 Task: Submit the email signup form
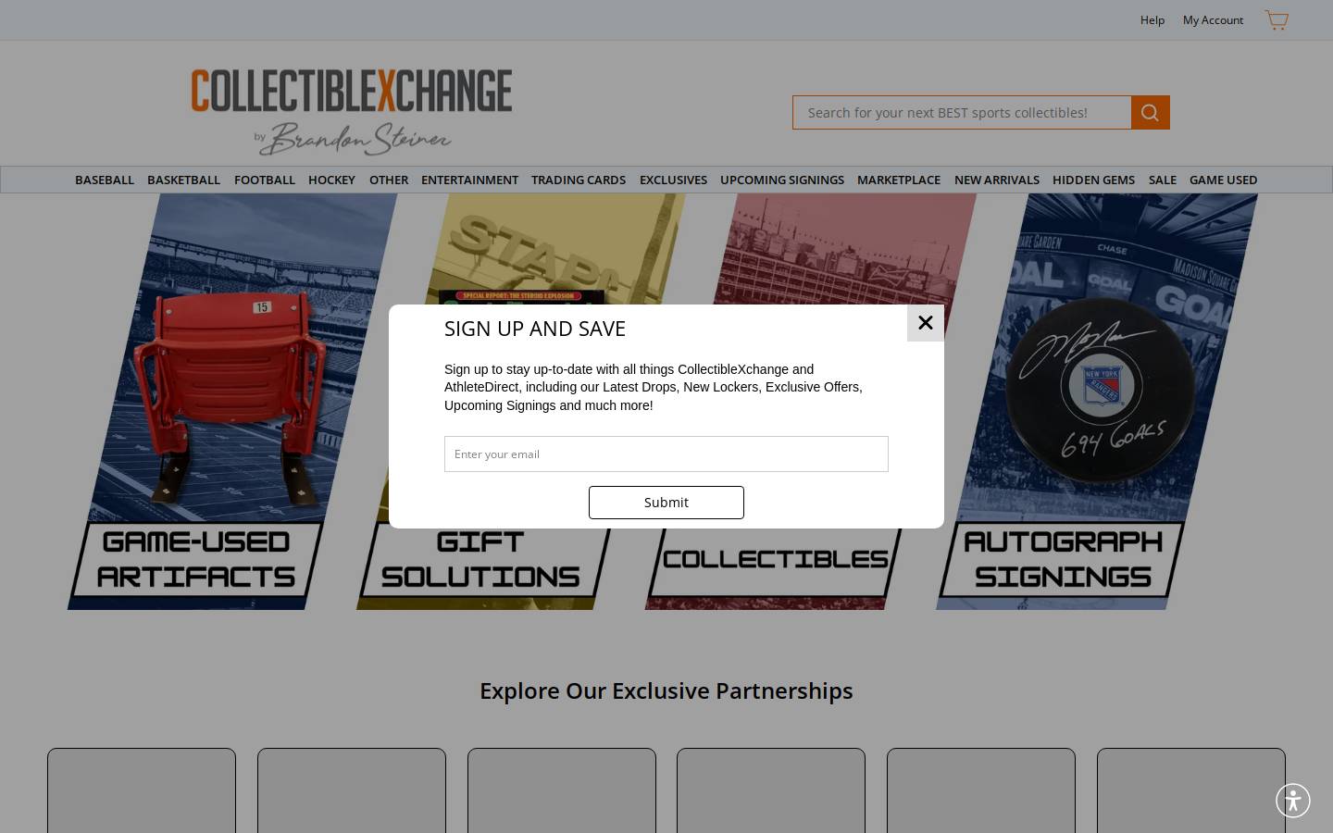666,503
